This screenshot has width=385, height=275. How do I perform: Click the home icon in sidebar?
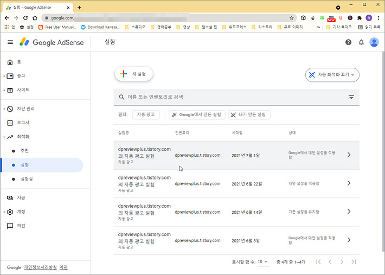pyautogui.click(x=10, y=62)
